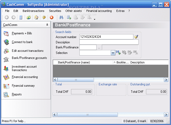Click the Back arrow toolbar icon
This screenshot has height=125, width=171.
point(7,17)
